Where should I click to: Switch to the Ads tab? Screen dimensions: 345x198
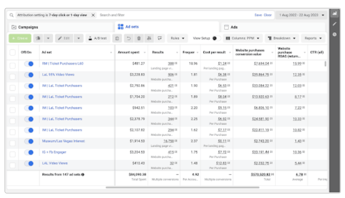point(273,27)
